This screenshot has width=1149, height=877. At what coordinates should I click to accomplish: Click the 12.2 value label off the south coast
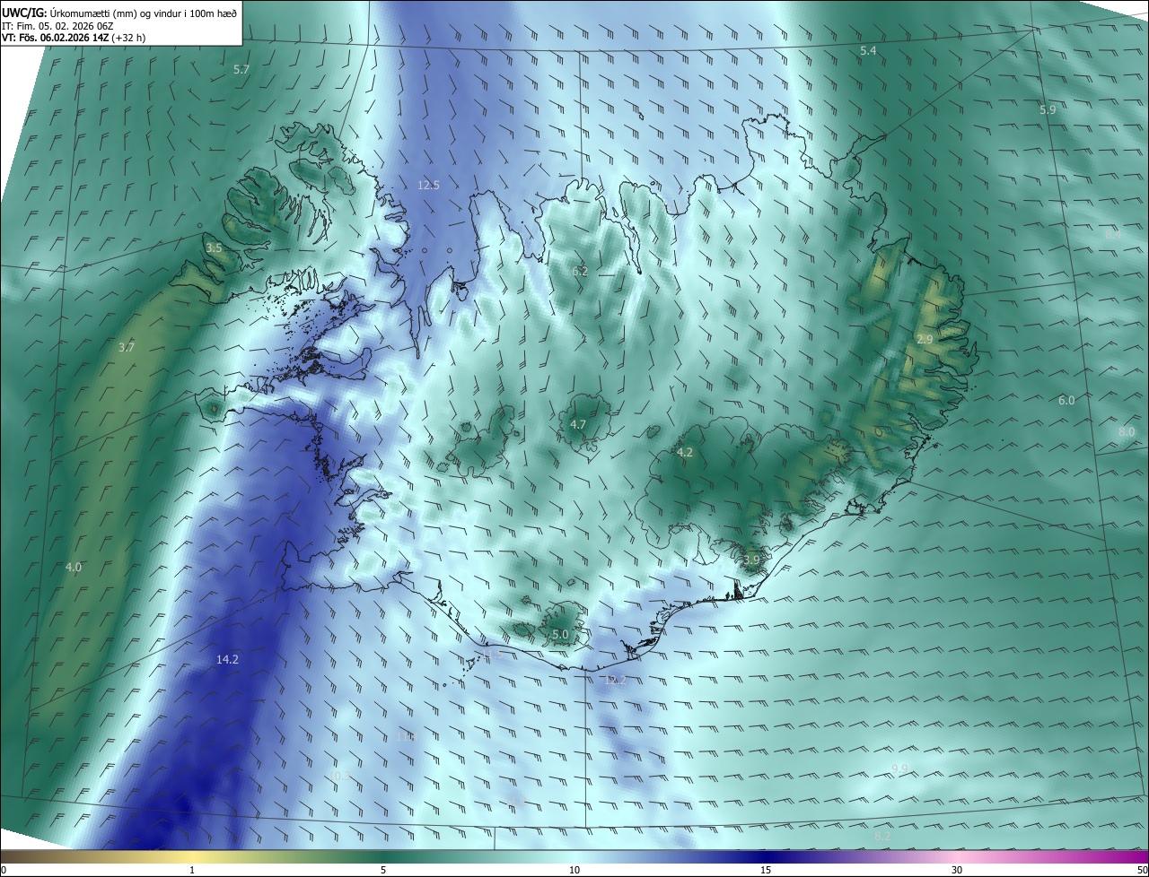[615, 681]
